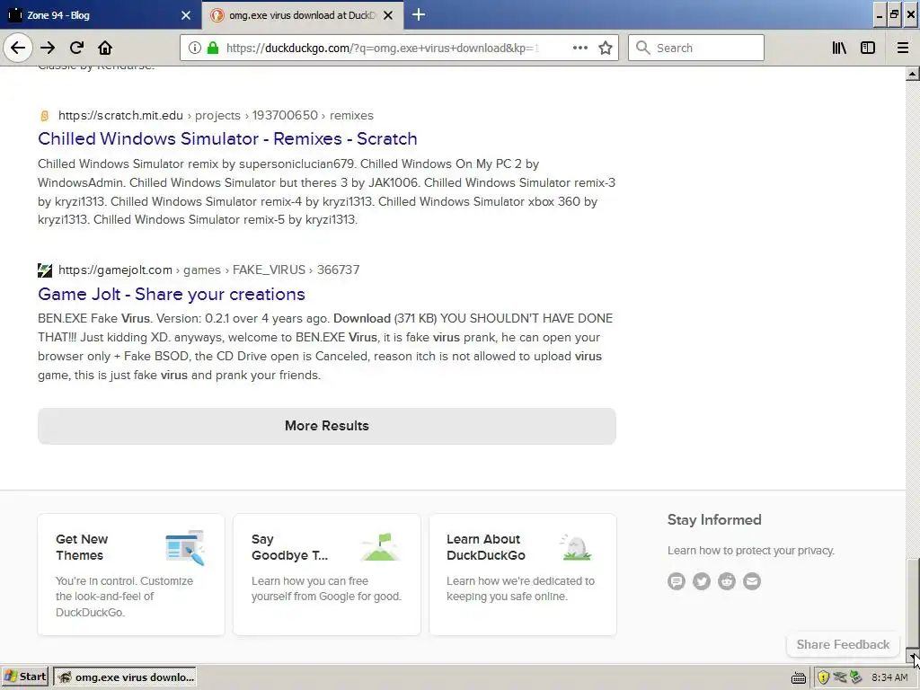Open DuckDuckGo's Reddit icon
This screenshot has width=920, height=690.
click(x=727, y=581)
